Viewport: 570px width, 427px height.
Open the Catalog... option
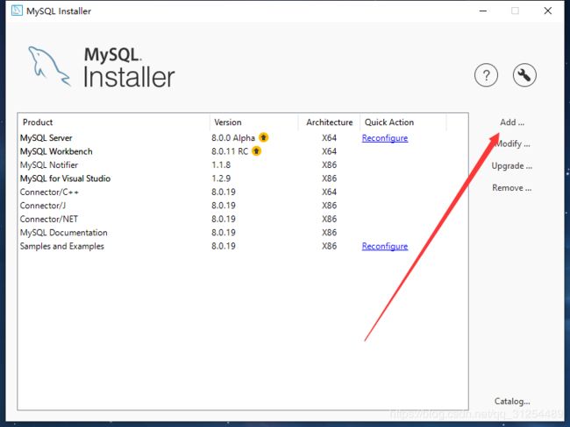[512, 402]
